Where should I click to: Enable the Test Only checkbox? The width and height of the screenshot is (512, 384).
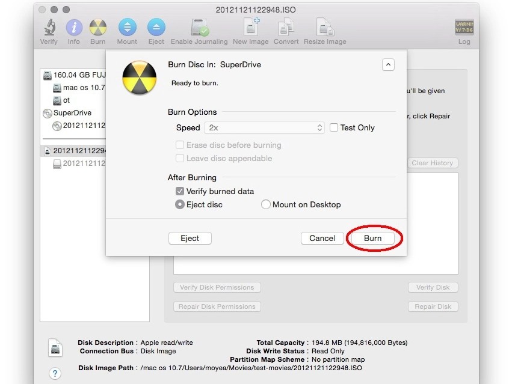click(x=334, y=127)
